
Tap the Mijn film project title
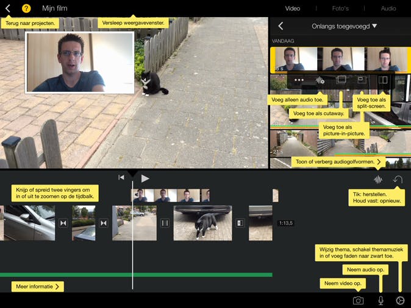point(55,9)
